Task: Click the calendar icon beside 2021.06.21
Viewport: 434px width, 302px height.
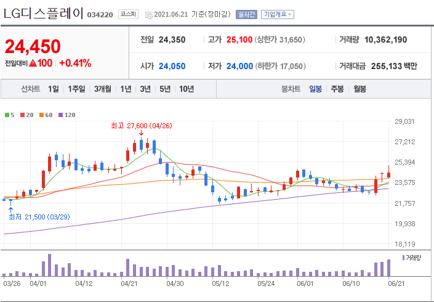Action: point(148,15)
